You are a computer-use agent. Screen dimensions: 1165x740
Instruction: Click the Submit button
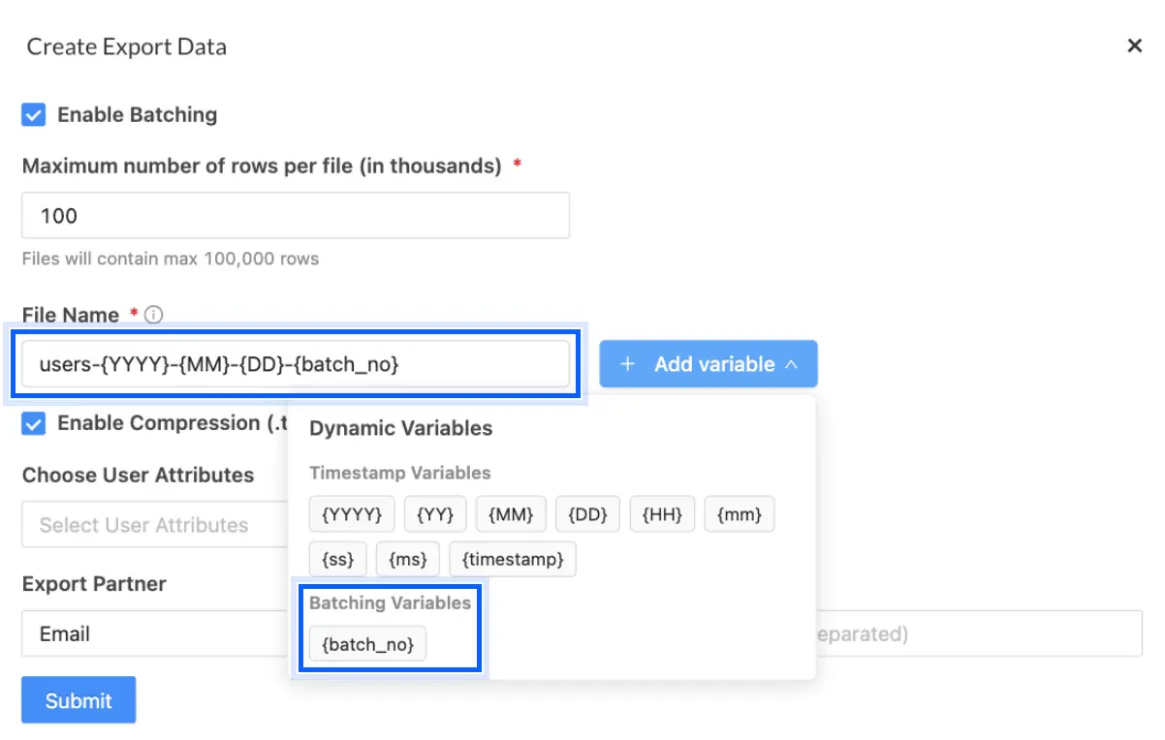pyautogui.click(x=79, y=700)
